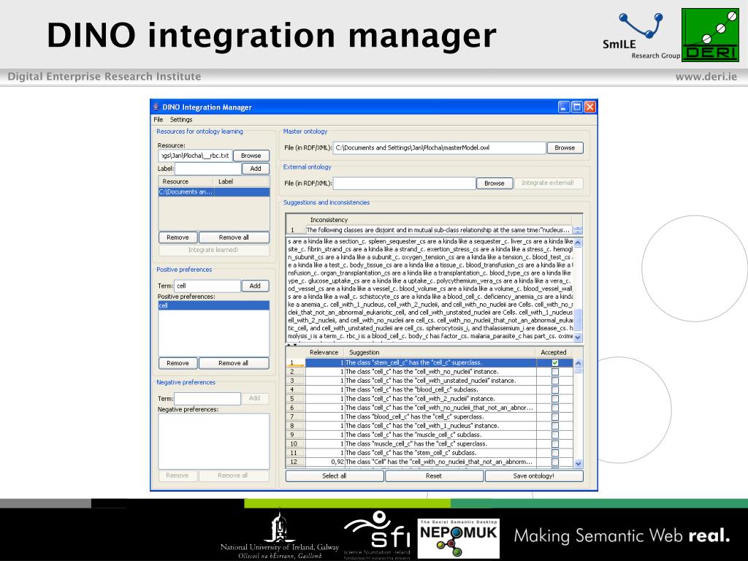Accept the cell_with_no_nuclei instance suggestion
Viewport: 748px width, 561px height.
[x=555, y=372]
